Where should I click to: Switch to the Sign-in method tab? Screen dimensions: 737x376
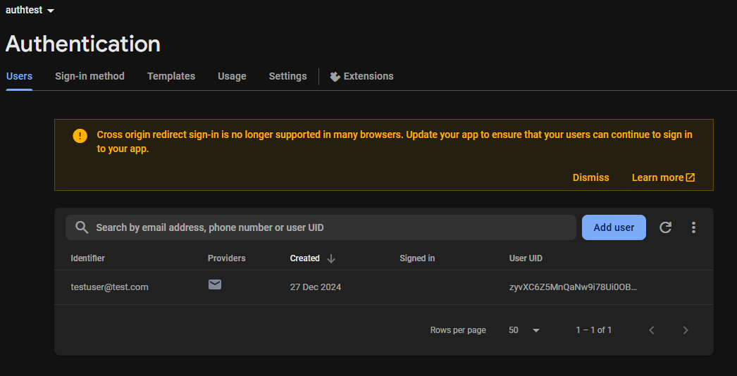click(x=89, y=76)
